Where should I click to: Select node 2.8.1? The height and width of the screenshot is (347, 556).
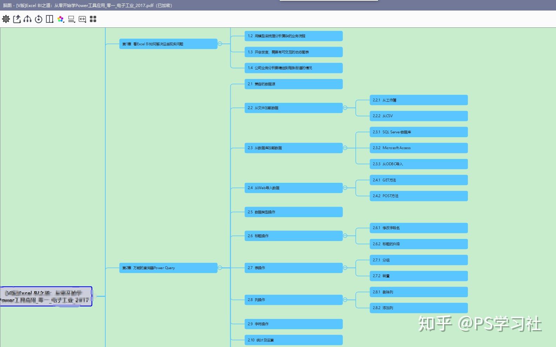click(419, 292)
